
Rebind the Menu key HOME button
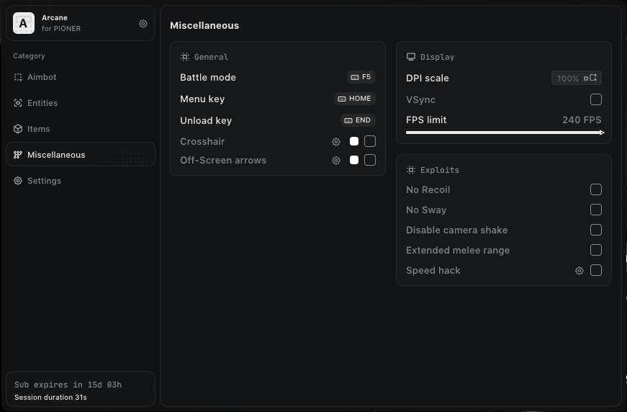(x=355, y=99)
